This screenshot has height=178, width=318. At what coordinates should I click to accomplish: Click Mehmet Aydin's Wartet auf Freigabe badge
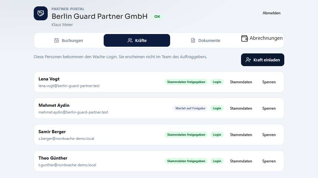pyautogui.click(x=190, y=108)
